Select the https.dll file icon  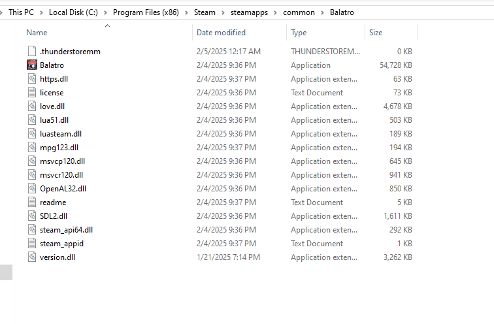[x=32, y=79]
